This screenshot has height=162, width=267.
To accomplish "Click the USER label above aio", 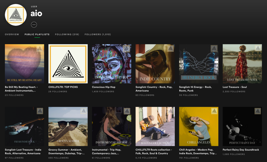I will (x=34, y=7).
